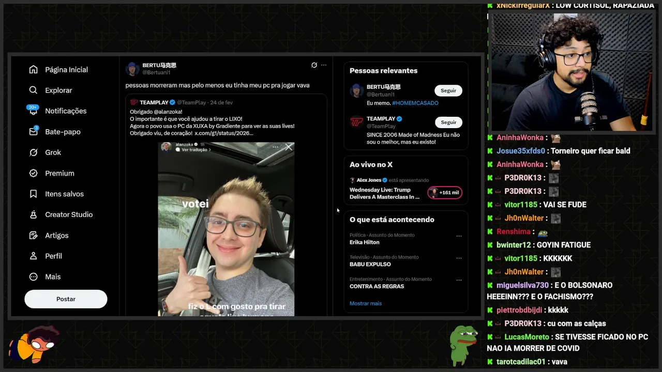Close the story overlay with the X icon
This screenshot has height=372, width=662.
[x=289, y=147]
